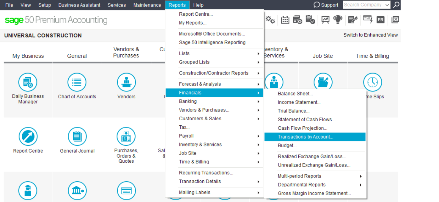Open the Setup menu
The height and width of the screenshot is (202, 439).
pyautogui.click(x=44, y=5)
